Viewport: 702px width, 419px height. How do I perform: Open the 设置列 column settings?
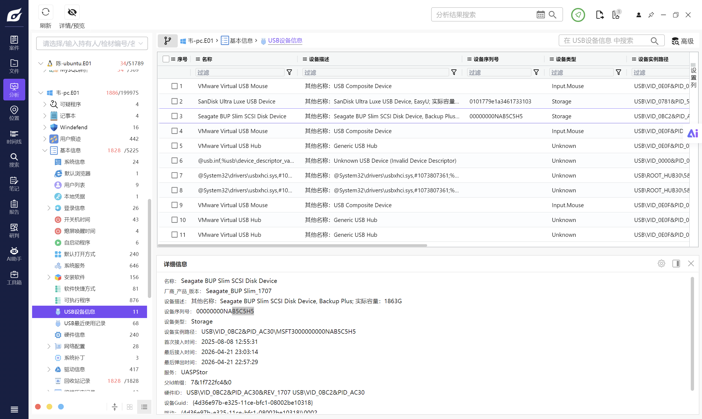pos(693,75)
